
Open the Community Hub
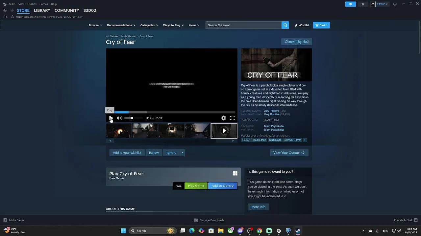tap(296, 42)
